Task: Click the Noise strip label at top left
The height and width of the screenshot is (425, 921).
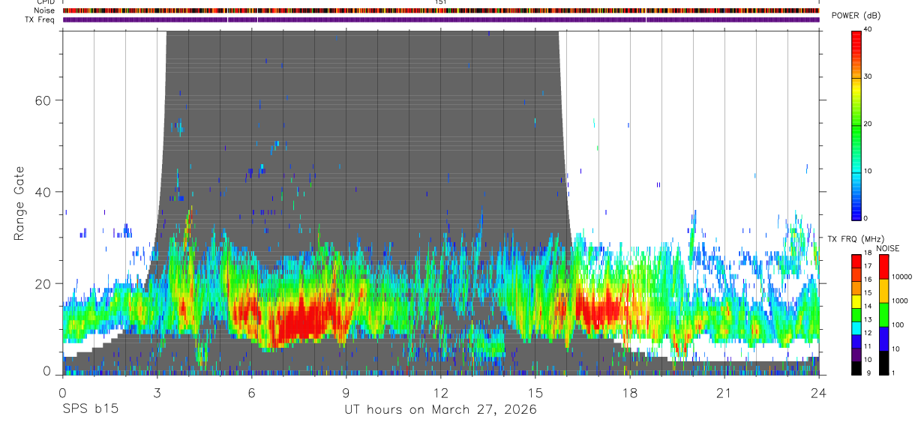Action: (x=45, y=10)
